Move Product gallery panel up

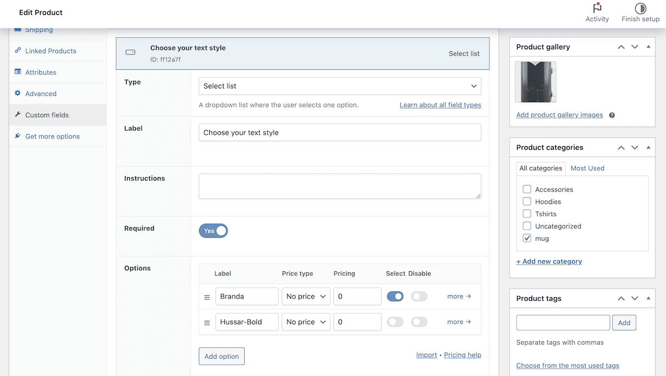[622, 47]
